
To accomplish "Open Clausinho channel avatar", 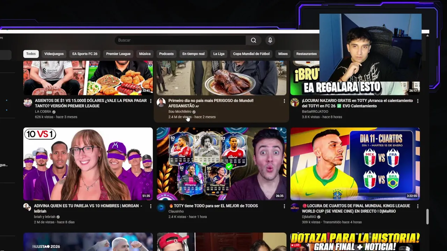I will (161, 207).
